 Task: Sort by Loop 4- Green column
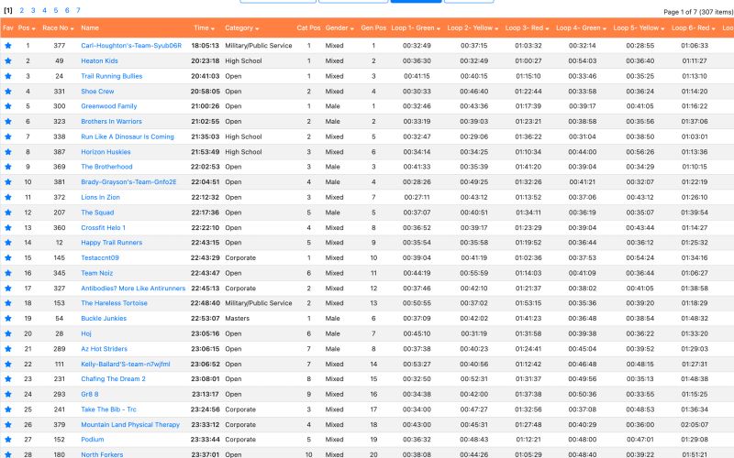581,28
